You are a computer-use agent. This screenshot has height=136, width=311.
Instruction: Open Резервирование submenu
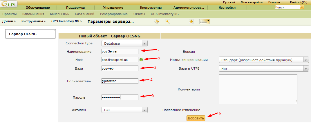click(x=114, y=14)
